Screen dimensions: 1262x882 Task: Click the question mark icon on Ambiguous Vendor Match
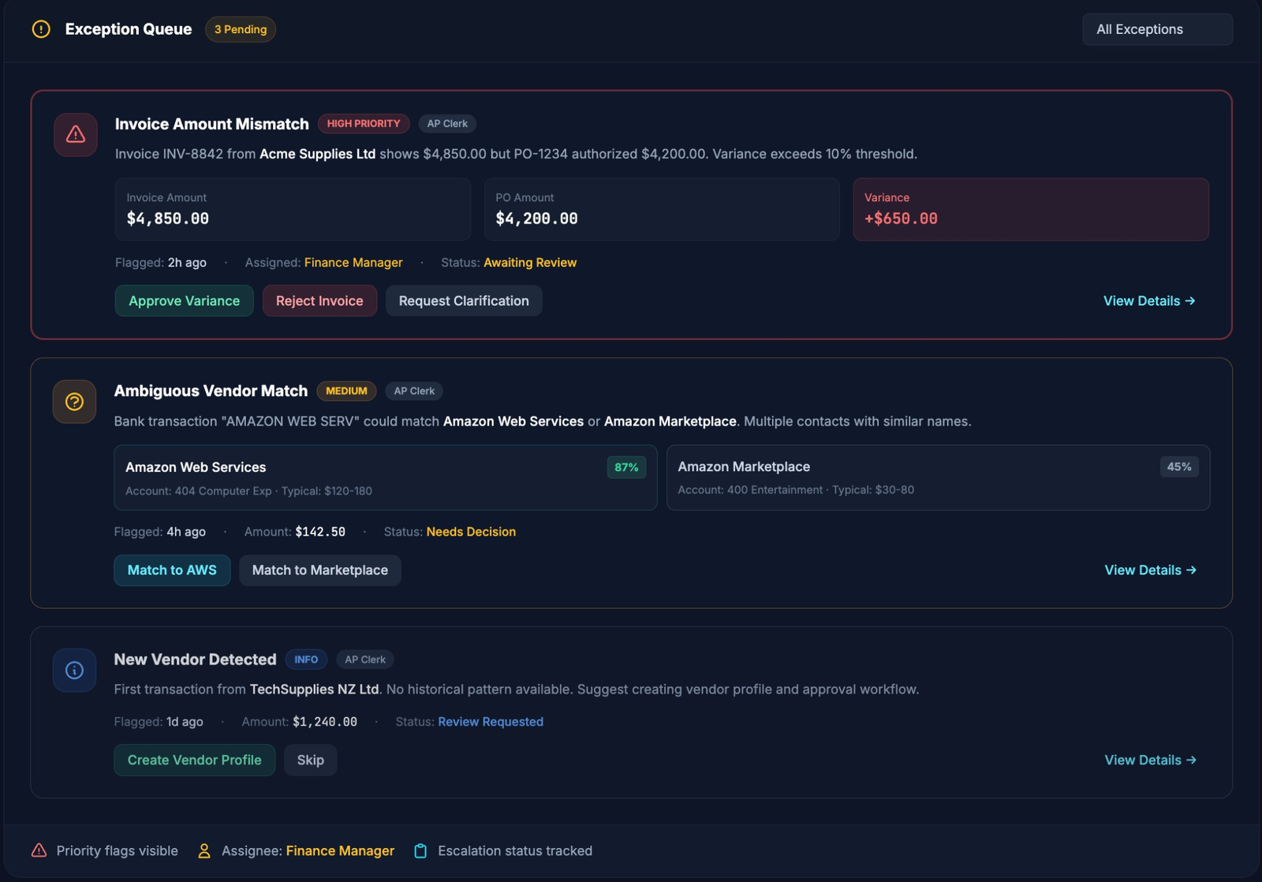point(73,402)
